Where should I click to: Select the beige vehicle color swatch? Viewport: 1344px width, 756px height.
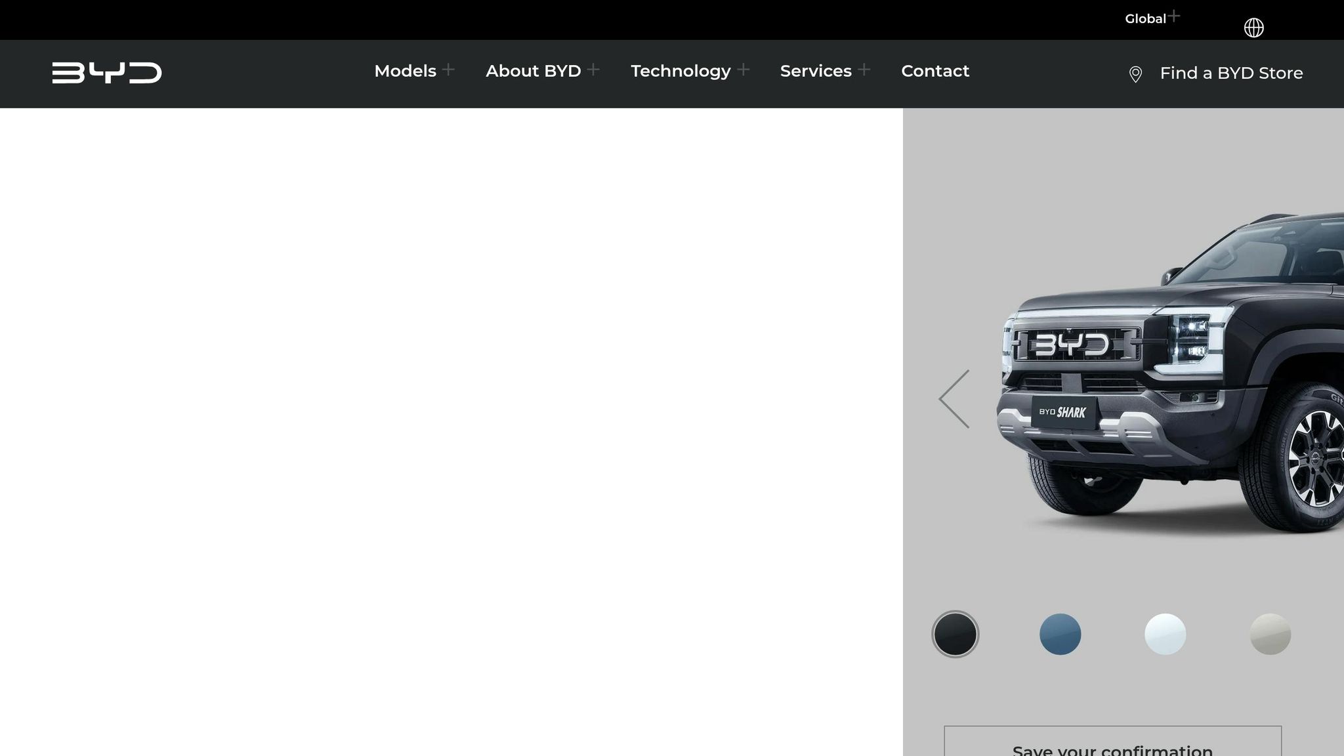click(1270, 634)
